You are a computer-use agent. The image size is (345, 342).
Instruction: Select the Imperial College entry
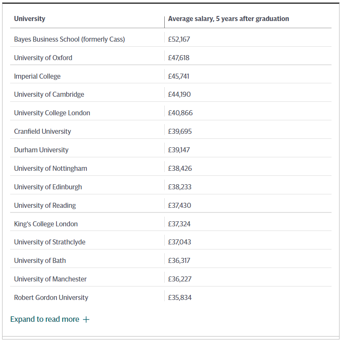37,76
